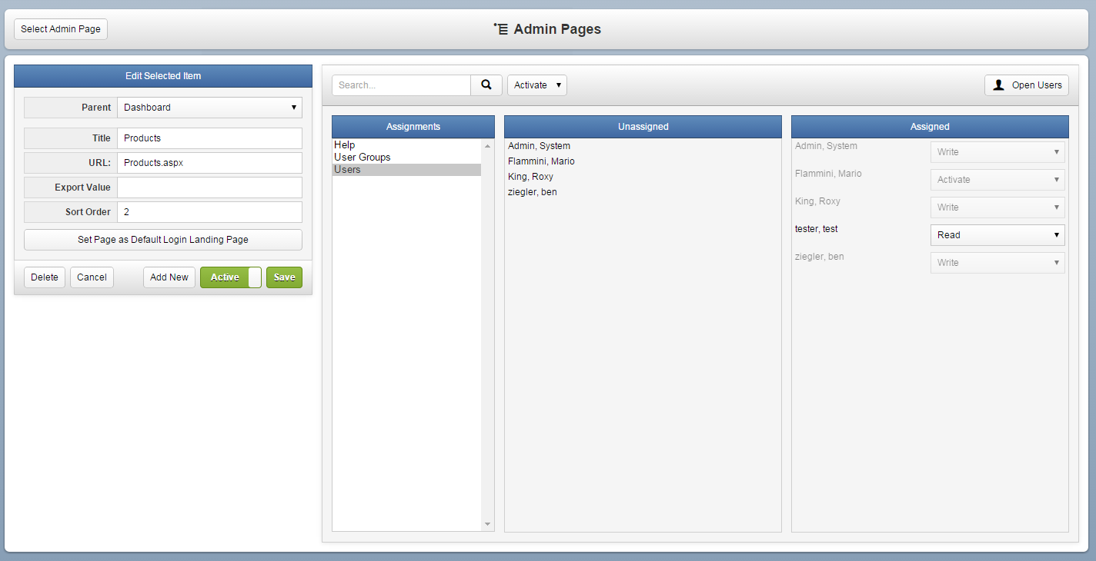Click the Sort Order input field
1096x561 pixels.
tap(209, 212)
